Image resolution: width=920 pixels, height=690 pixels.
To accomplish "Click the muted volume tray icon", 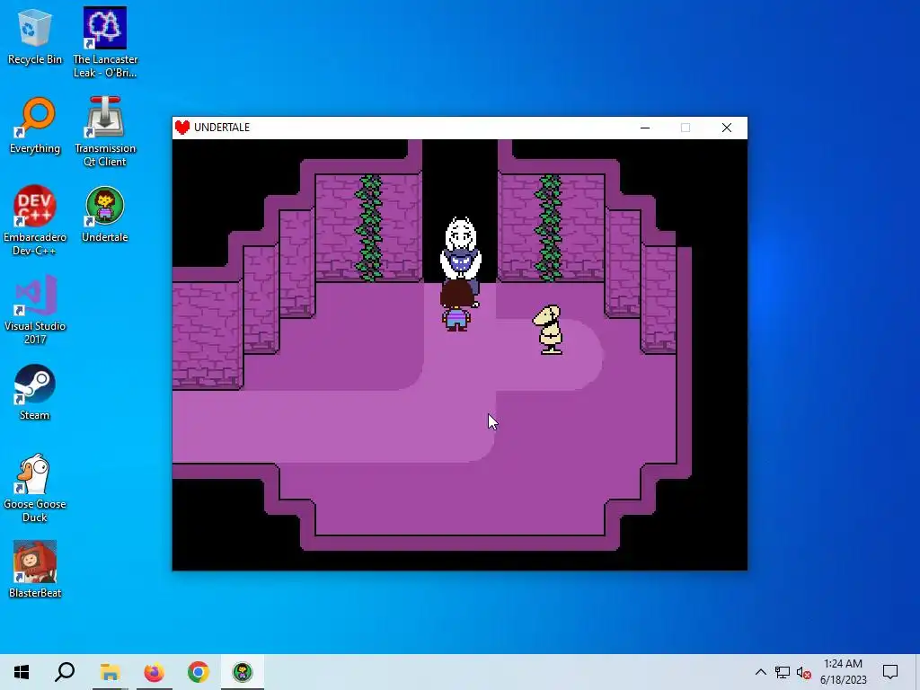I will pyautogui.click(x=804, y=672).
